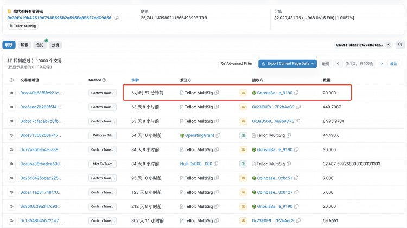Viewport: 407px width, 228px height.
Task: Copy OperatingGrant sender address
Action: pos(218,135)
